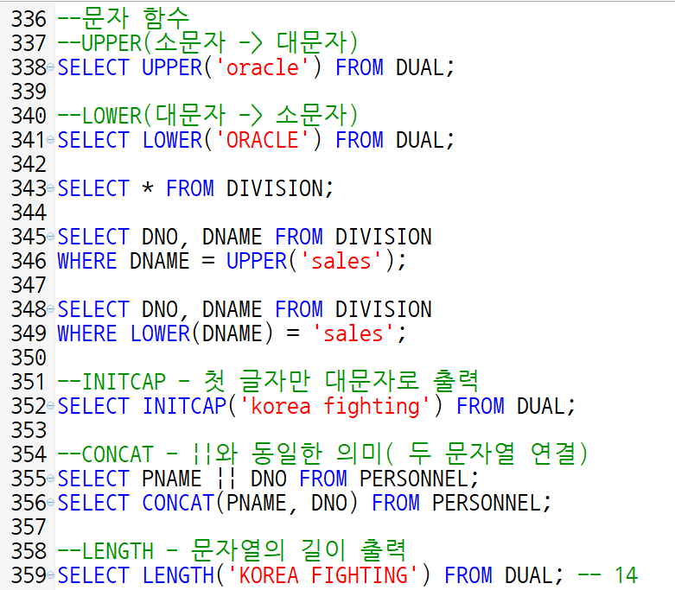This screenshot has width=675, height=590.
Task: Click the asterisk on line 343
Action: click(x=148, y=188)
